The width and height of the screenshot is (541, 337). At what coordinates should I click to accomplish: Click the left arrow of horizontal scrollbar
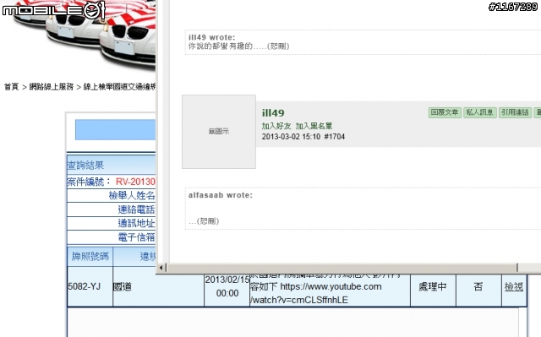click(161, 268)
